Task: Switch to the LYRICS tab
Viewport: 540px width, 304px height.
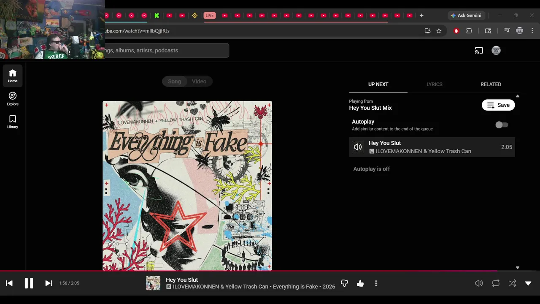Action: point(434,84)
